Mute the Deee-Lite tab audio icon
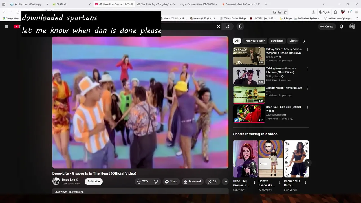 [x=100, y=4]
